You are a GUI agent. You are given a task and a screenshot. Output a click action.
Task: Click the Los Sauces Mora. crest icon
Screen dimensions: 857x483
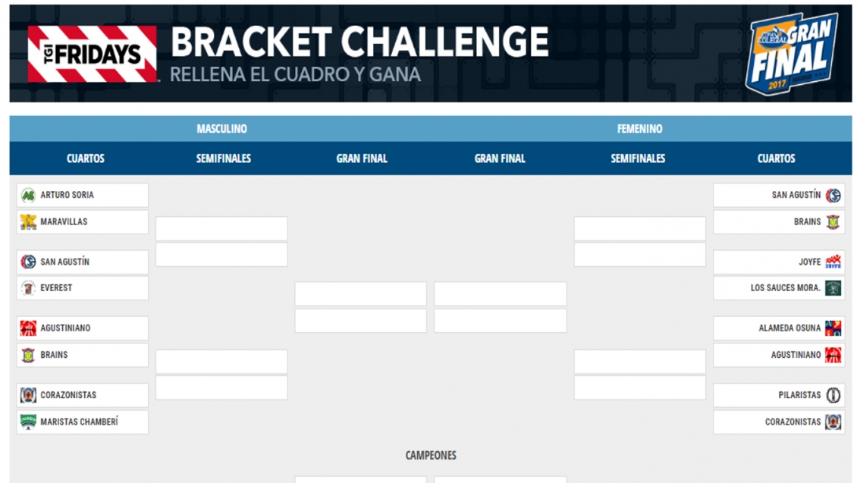coord(833,288)
